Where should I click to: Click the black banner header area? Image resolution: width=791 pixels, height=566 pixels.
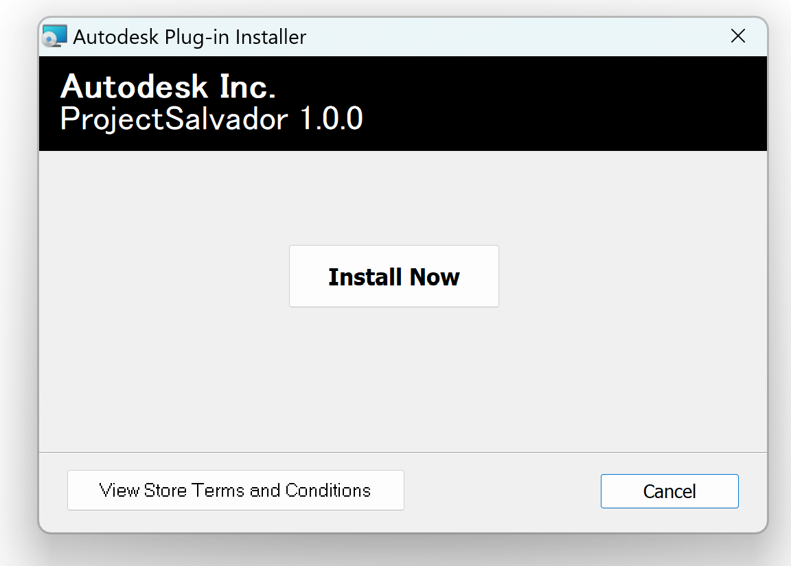404,103
